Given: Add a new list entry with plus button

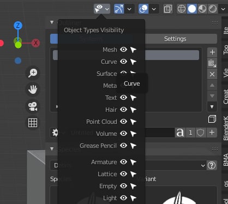Looking at the screenshot, I should pyautogui.click(x=212, y=52).
